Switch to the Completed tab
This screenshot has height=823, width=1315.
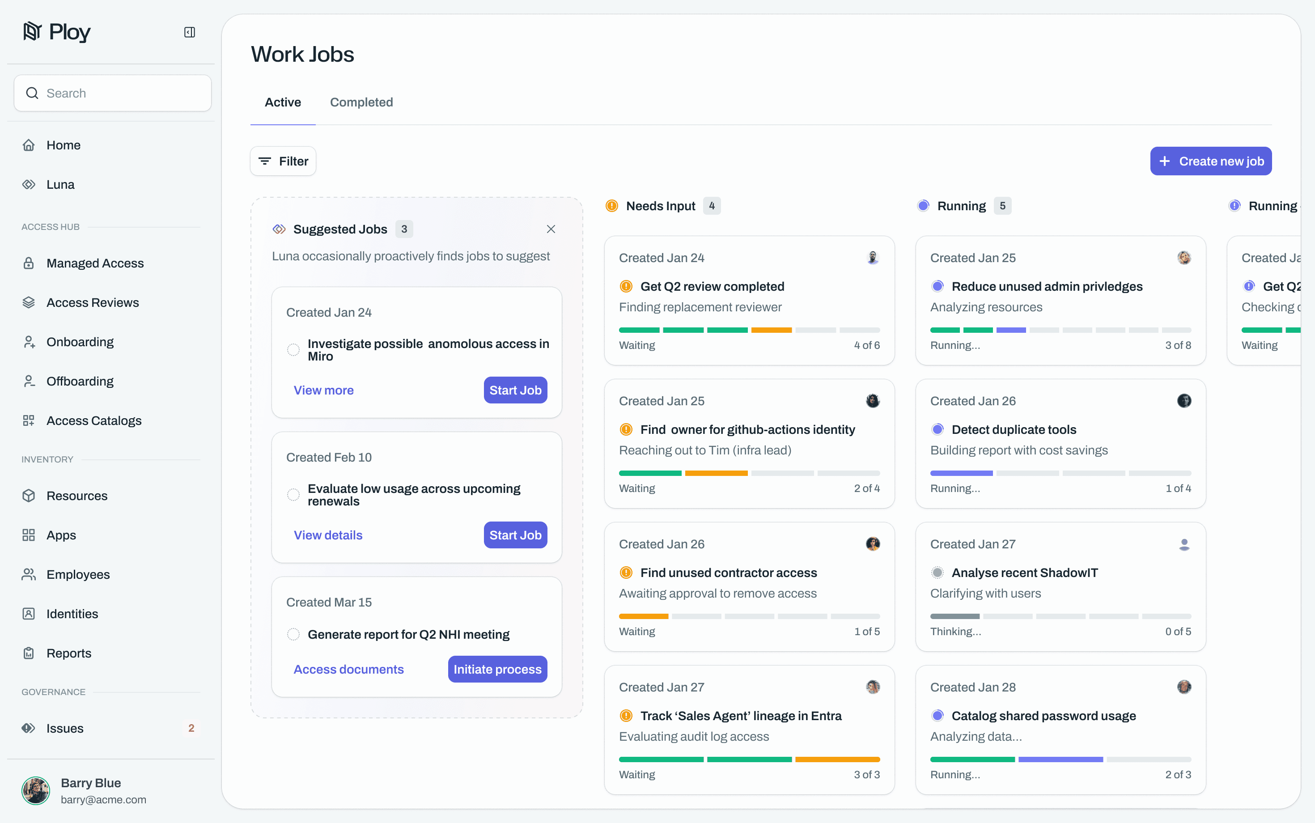(361, 102)
